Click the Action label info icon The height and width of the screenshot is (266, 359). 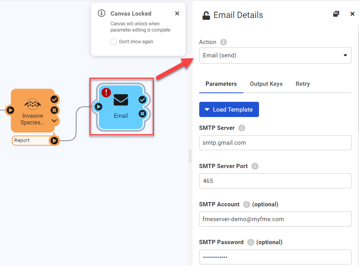tap(223, 42)
